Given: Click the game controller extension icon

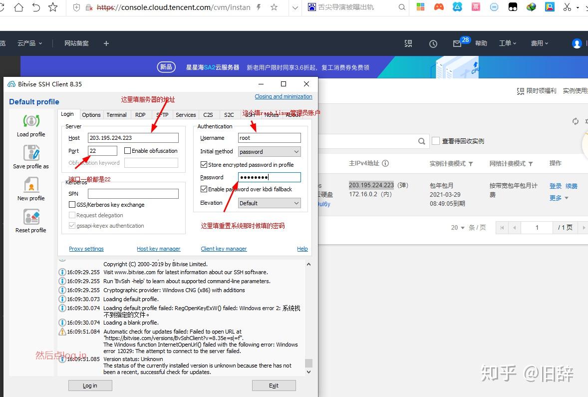Looking at the screenshot, I should click(439, 7).
